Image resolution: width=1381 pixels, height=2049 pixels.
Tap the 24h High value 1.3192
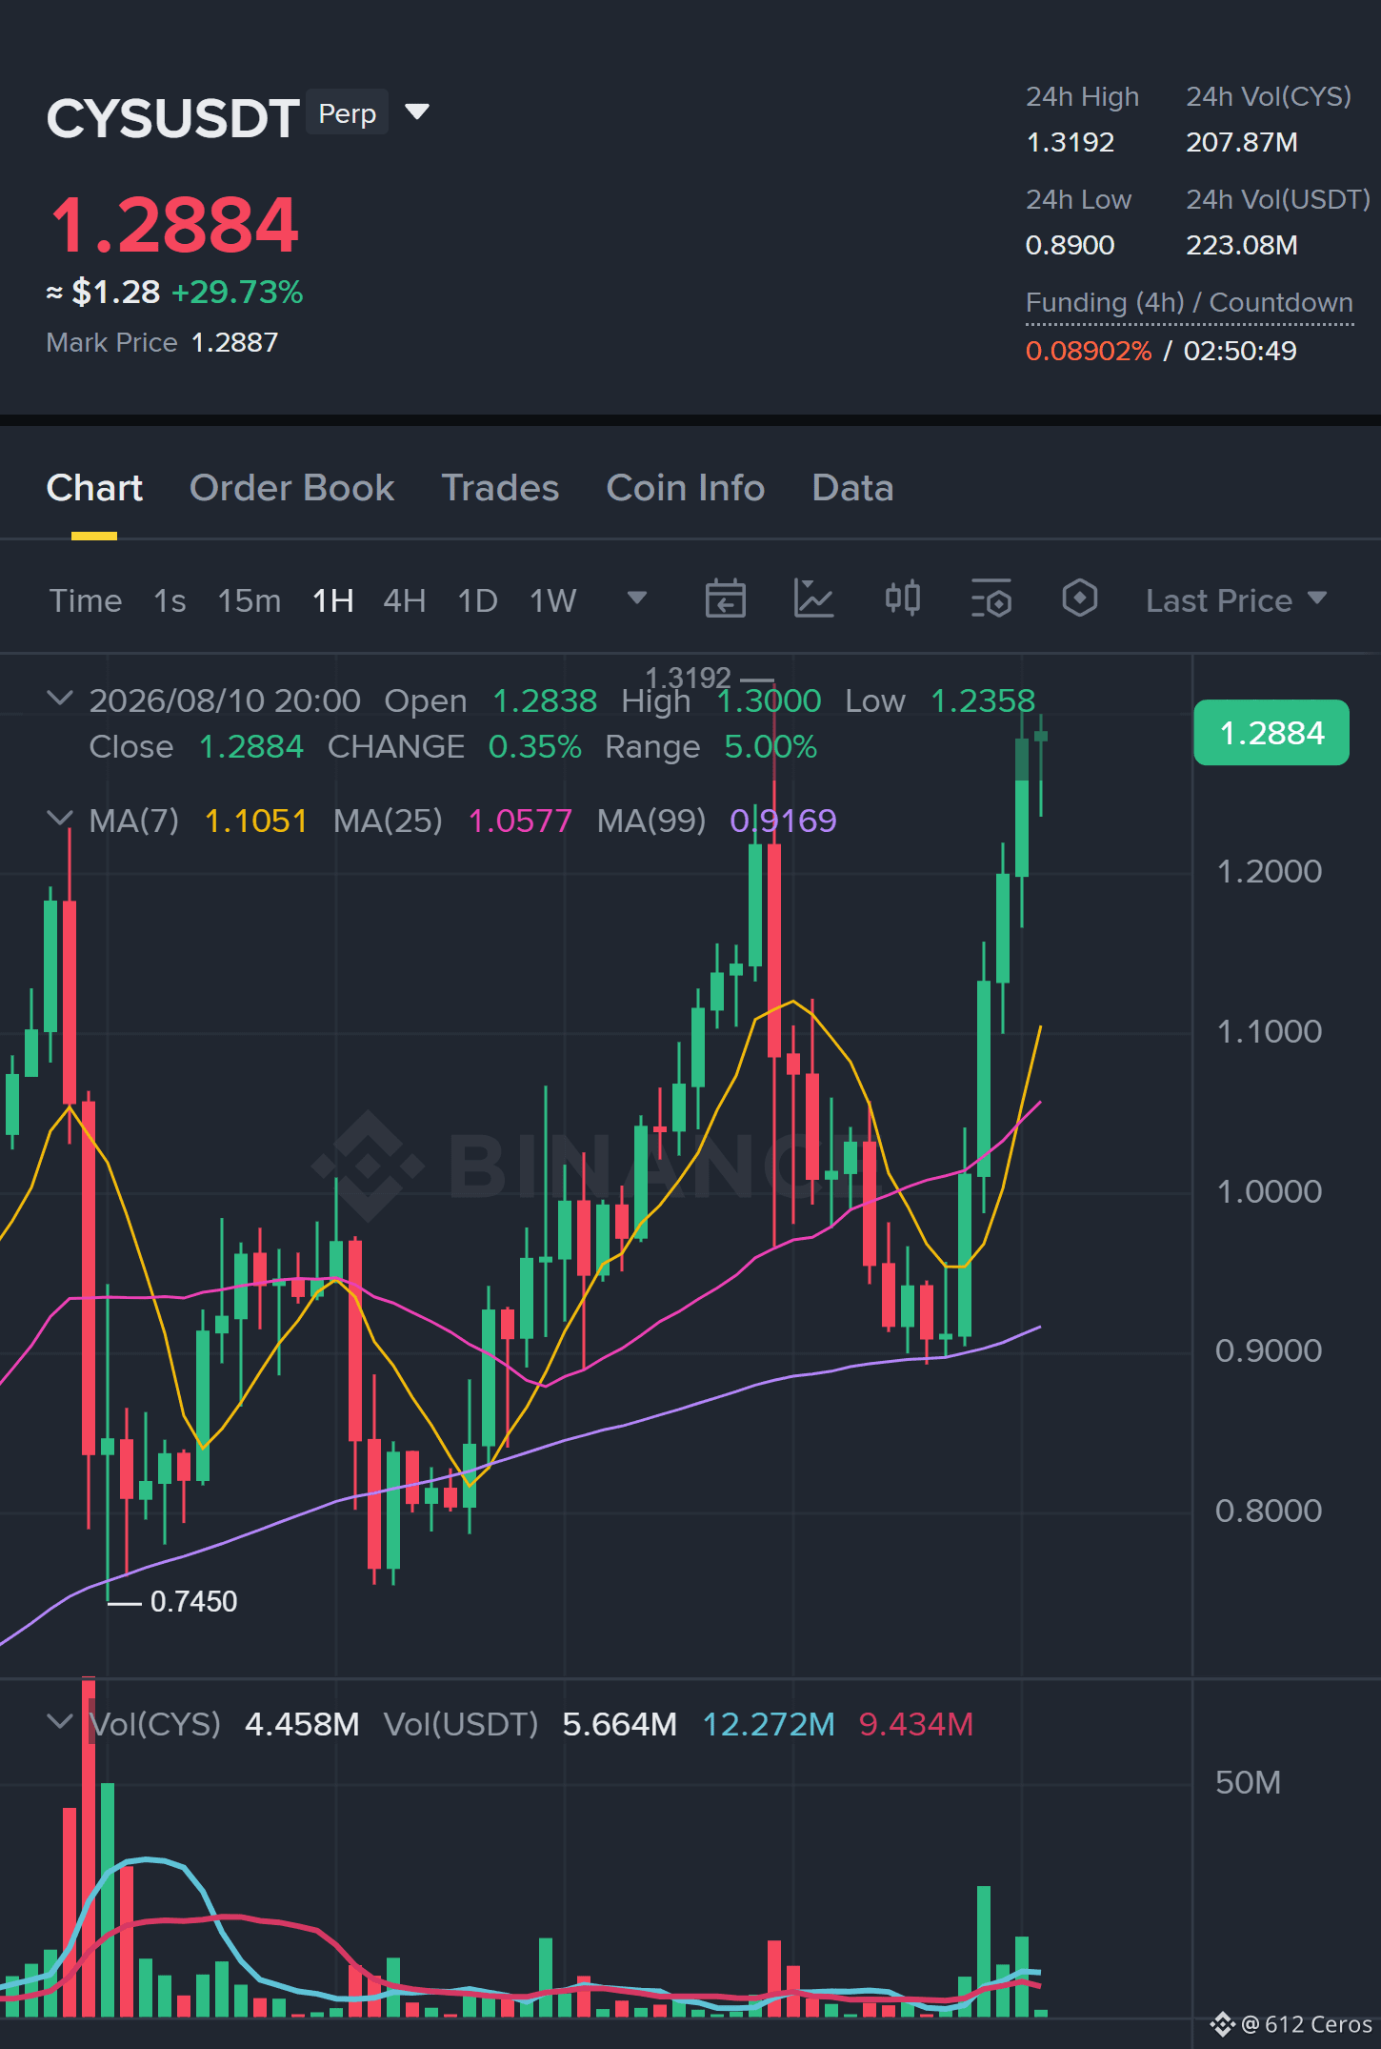click(1070, 142)
